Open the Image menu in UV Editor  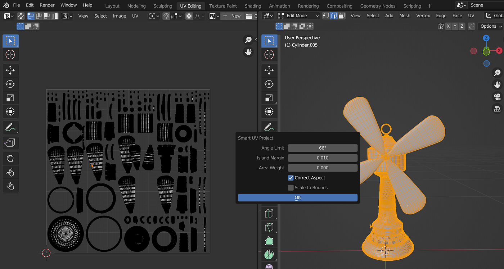[x=120, y=16]
